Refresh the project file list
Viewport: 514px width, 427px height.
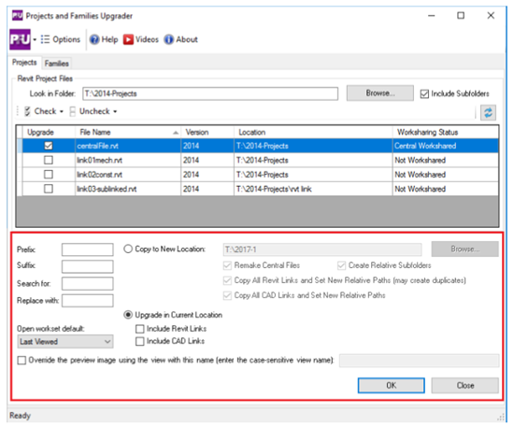[488, 113]
